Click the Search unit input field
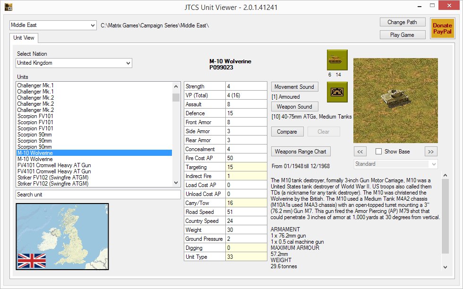Screen dimensions: 463x289 click(x=98, y=195)
